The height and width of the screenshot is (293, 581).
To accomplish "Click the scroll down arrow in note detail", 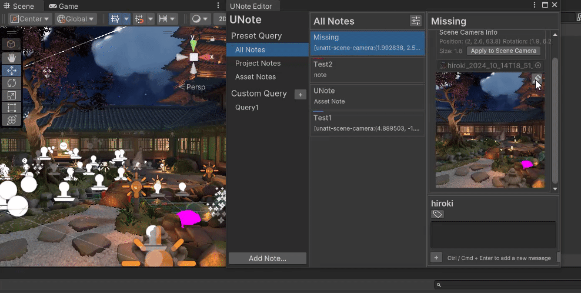I will (x=555, y=189).
